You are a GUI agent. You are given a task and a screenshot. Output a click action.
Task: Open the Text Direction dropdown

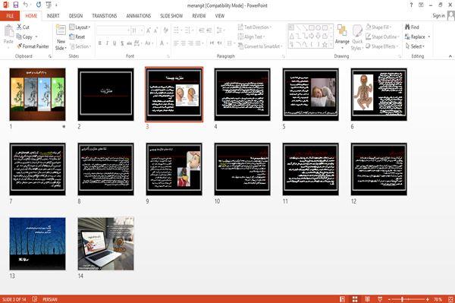255,27
